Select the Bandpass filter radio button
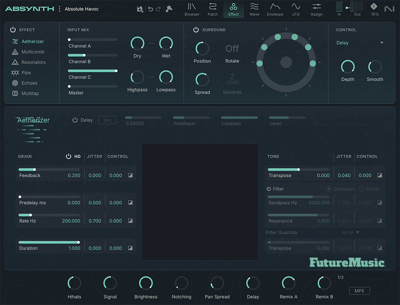 328,189
